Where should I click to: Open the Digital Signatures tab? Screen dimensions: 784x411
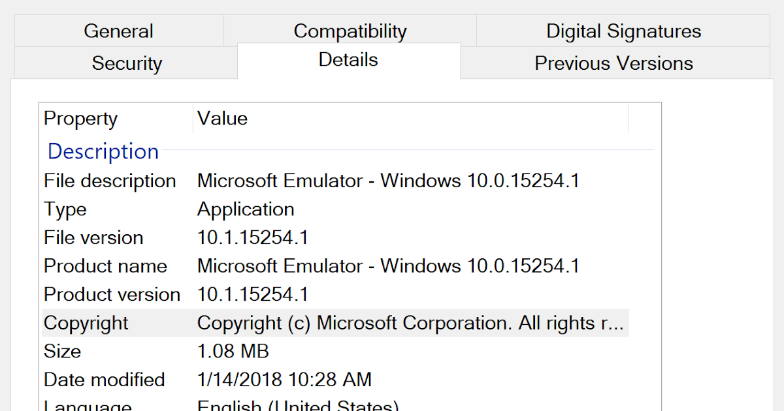[623, 31]
